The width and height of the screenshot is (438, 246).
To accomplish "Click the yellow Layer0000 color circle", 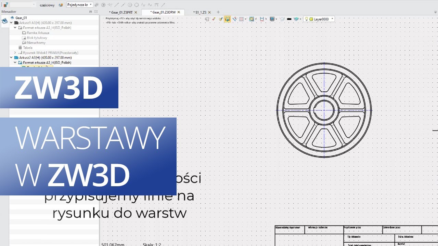I will click(311, 19).
